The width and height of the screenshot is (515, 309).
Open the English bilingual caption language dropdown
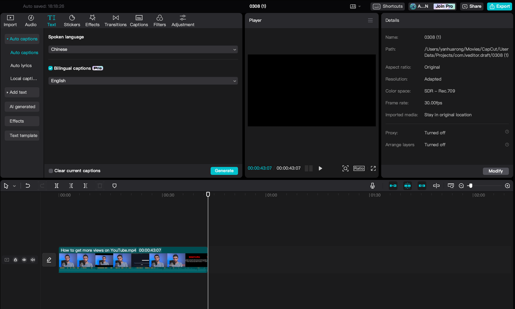(x=143, y=80)
